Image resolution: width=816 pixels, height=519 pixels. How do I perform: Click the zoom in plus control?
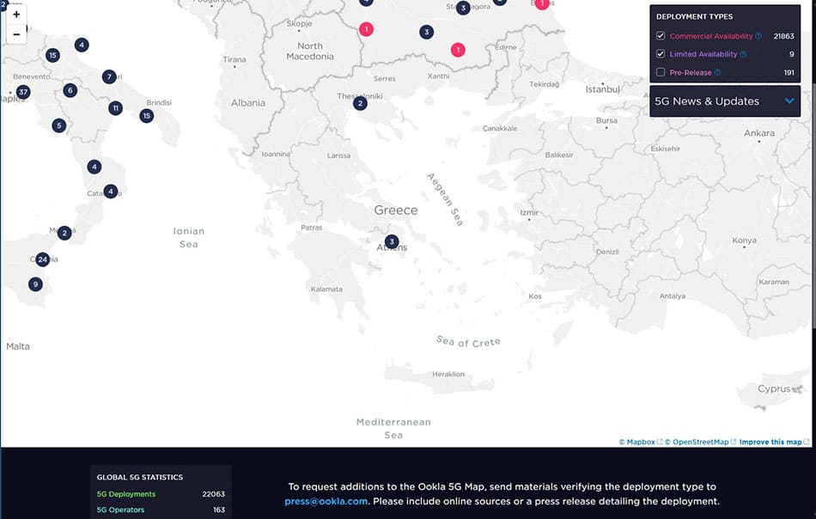15,15
